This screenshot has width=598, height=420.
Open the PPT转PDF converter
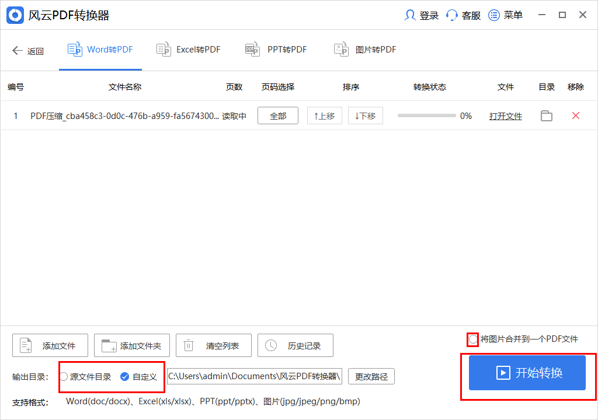click(x=275, y=50)
